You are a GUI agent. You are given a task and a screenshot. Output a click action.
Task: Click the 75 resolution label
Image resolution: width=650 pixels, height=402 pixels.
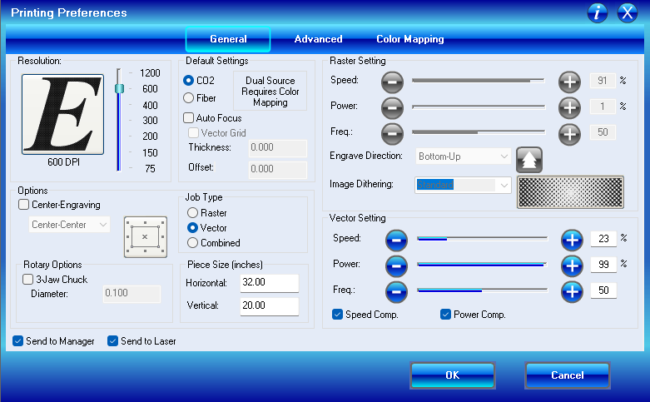150,169
